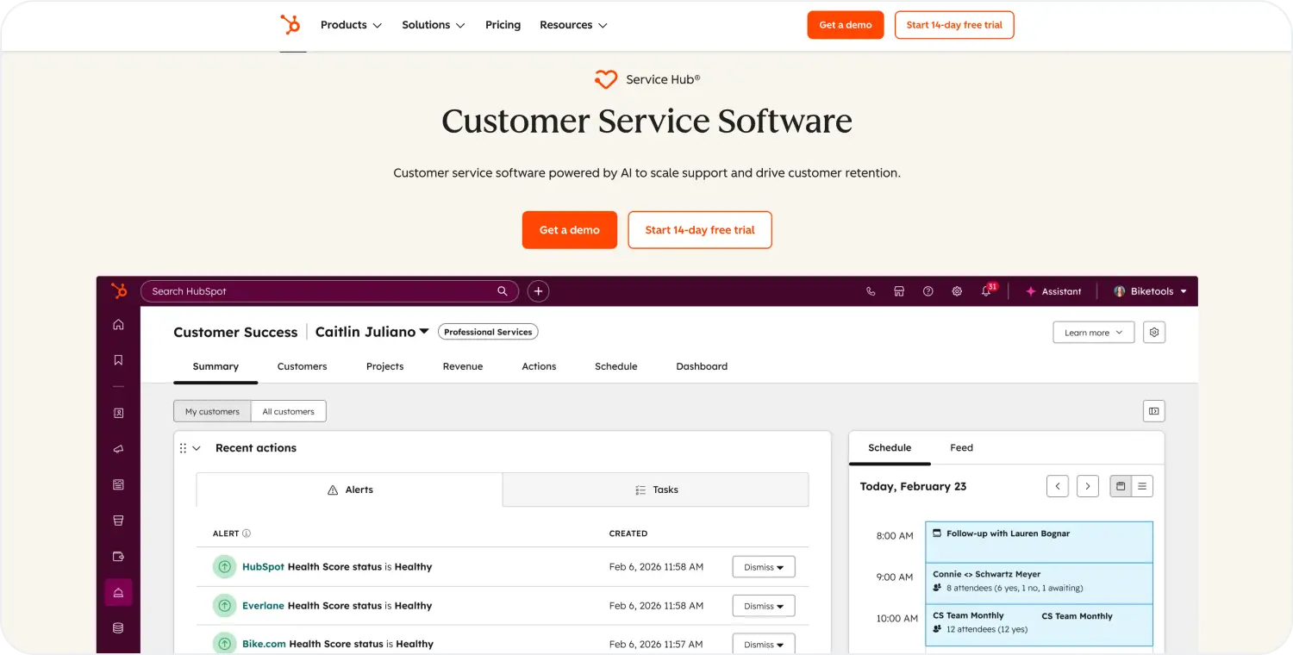Click the Sales storefront icon in sidebar
1293x655 pixels.
tap(119, 521)
